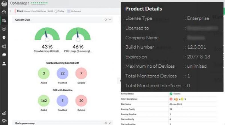The image size is (225, 125).
Task: Open the user profile icon in the sidebar
Action: 4,63
